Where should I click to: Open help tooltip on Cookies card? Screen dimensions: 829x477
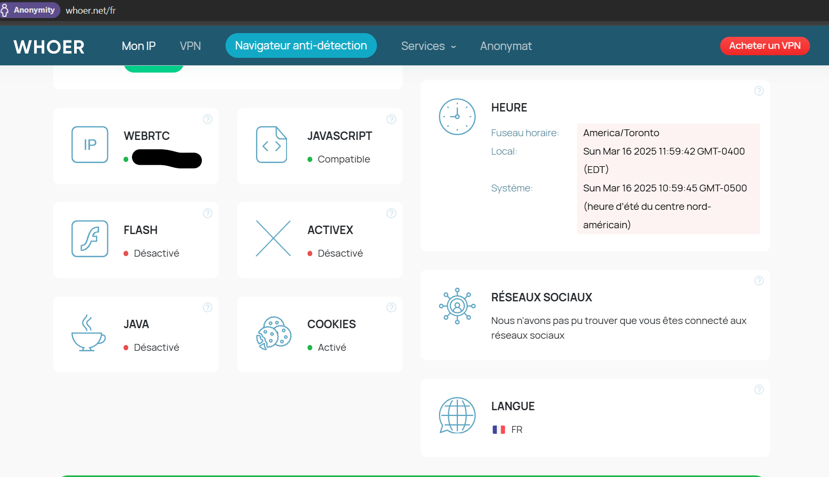point(391,308)
